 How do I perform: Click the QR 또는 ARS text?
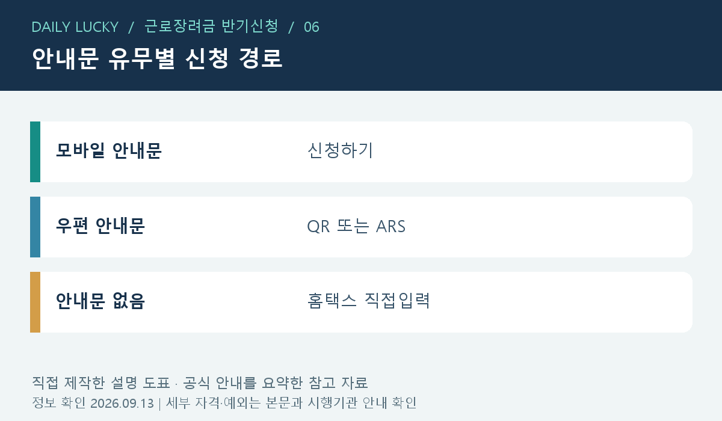[x=356, y=227]
